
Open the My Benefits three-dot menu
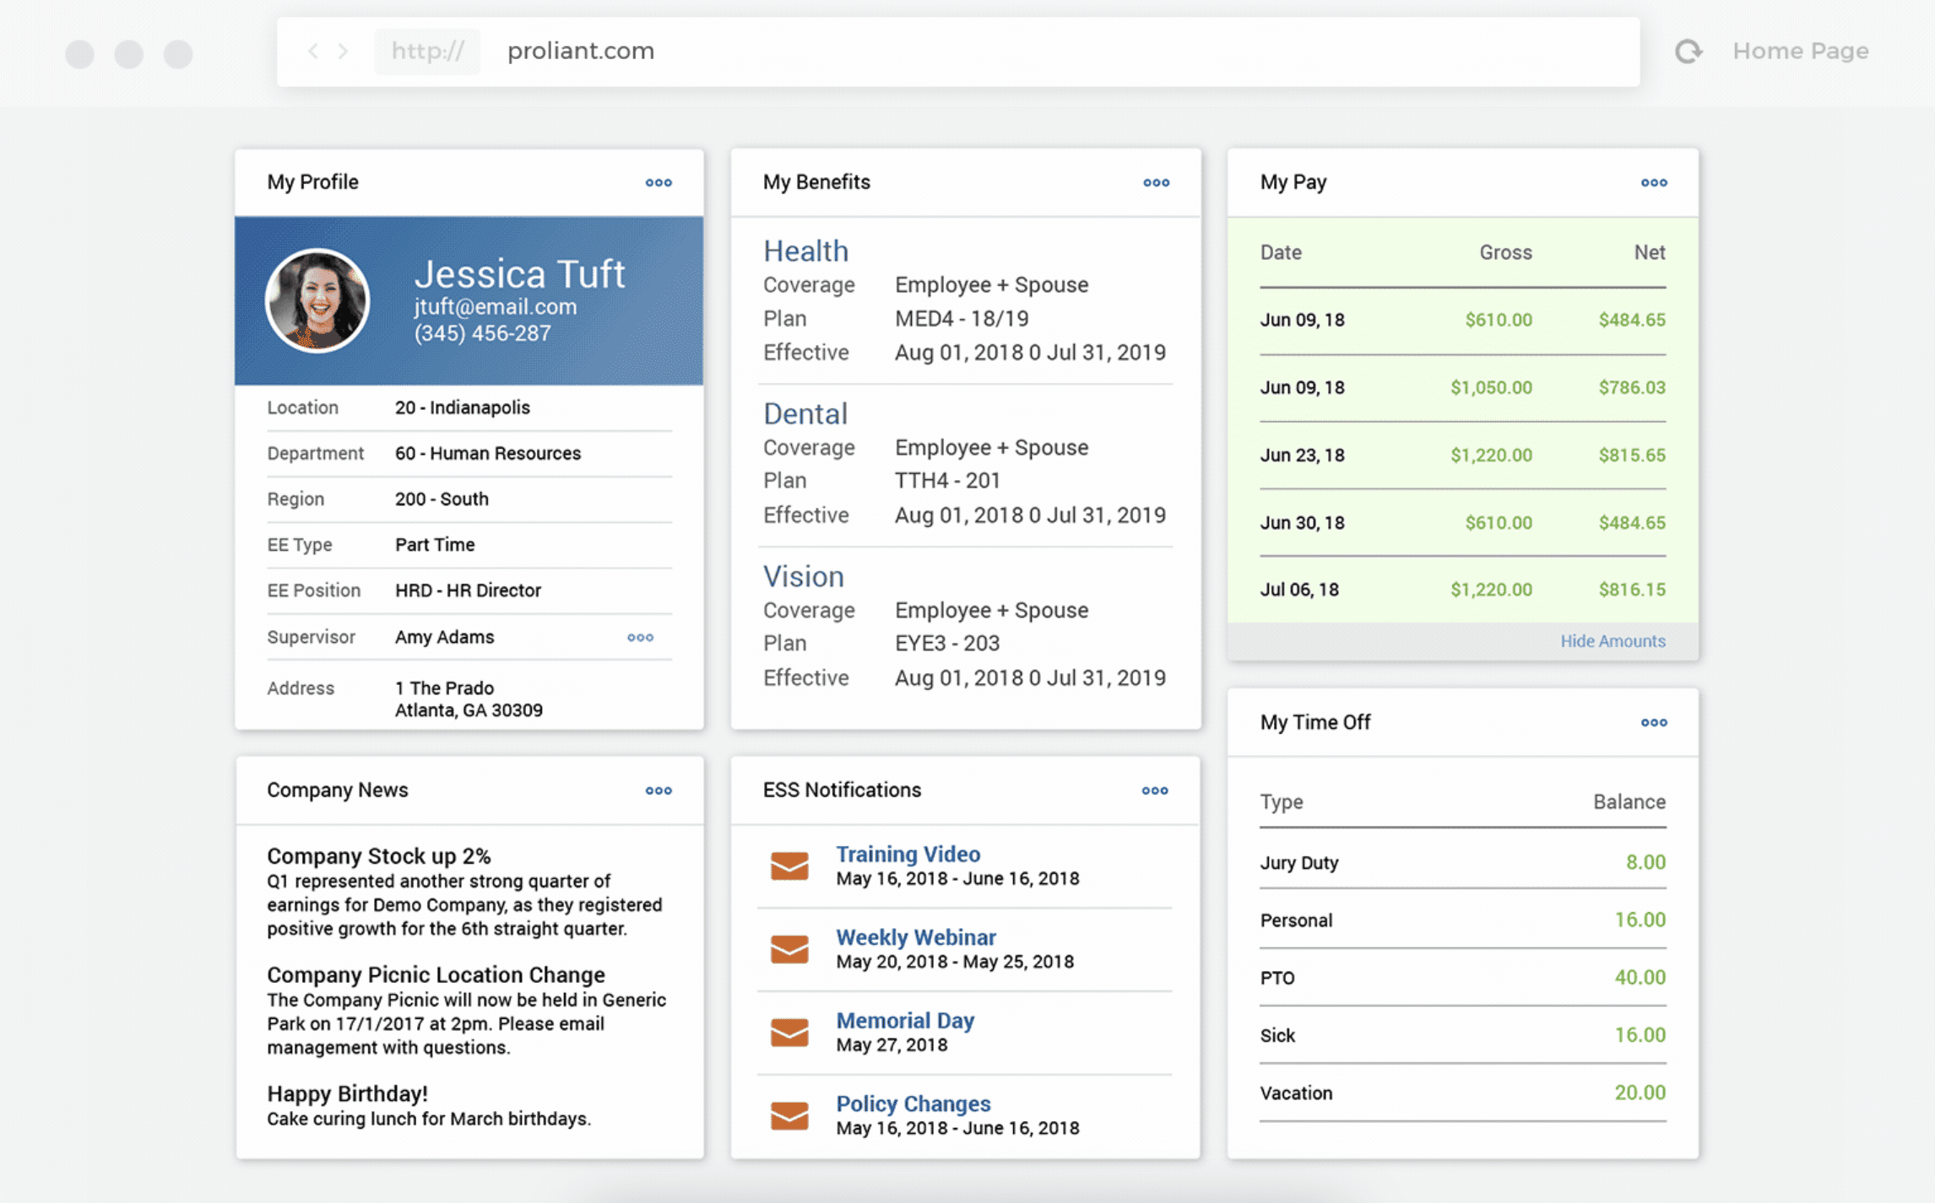[x=1156, y=182]
